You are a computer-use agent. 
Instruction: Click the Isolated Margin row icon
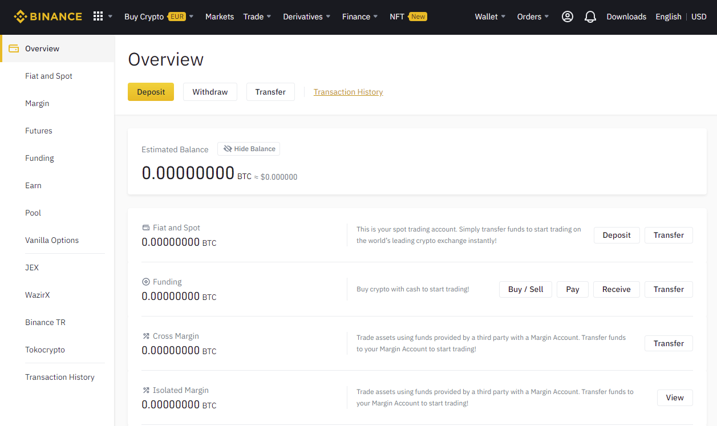pyautogui.click(x=145, y=390)
